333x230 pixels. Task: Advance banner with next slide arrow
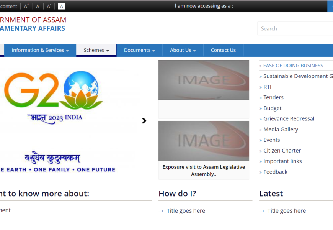[x=144, y=120]
